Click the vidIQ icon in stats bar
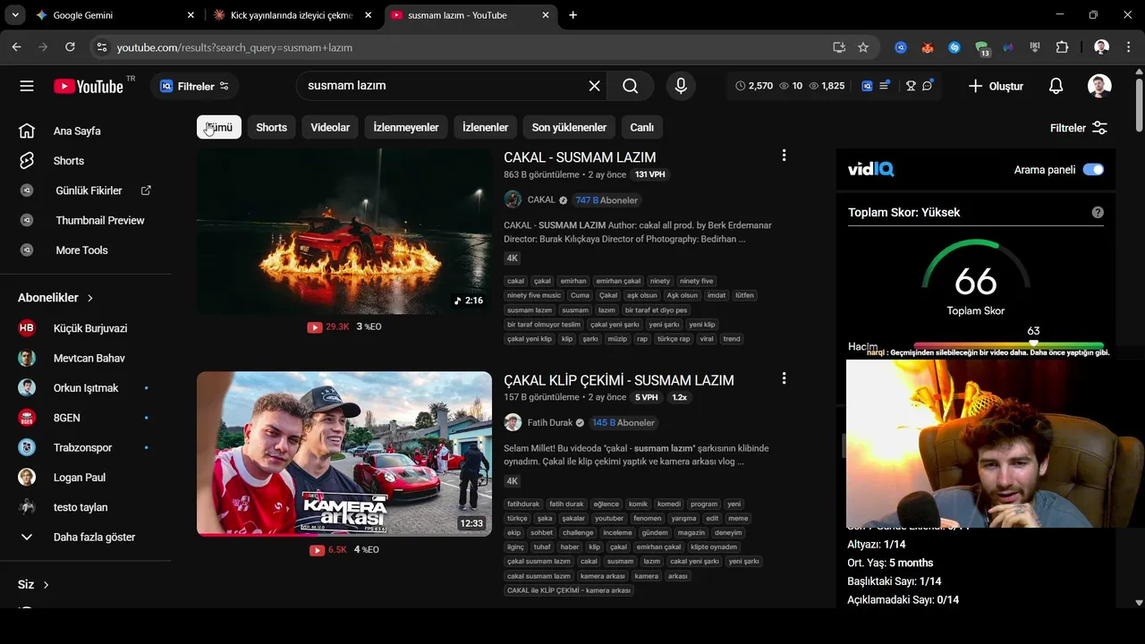The height and width of the screenshot is (644, 1145). click(867, 86)
